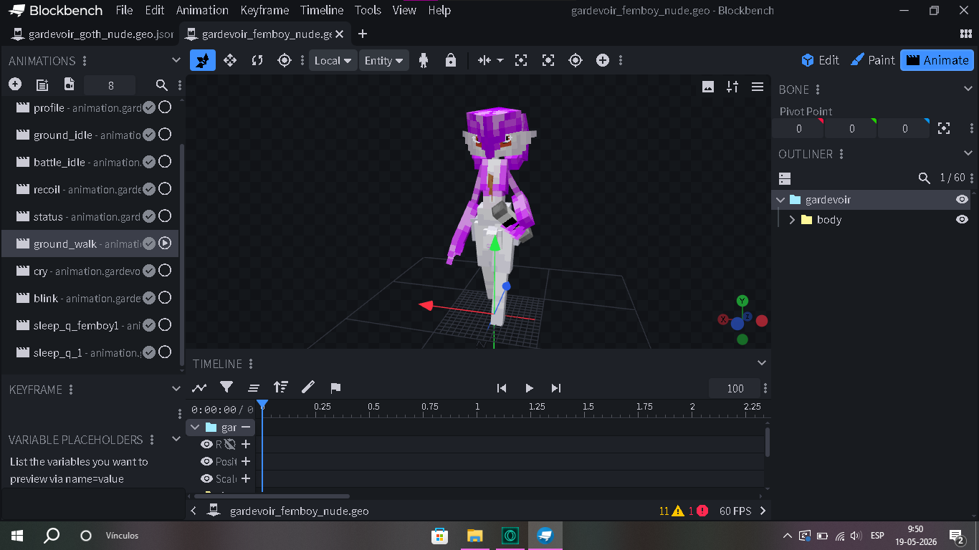This screenshot has width=979, height=550.
Task: Open the Entity dropdown
Action: point(384,61)
